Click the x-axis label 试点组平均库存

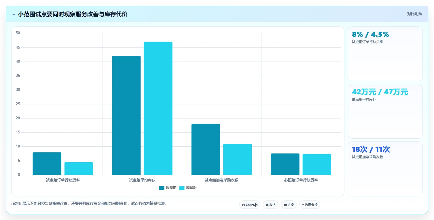click(142, 180)
